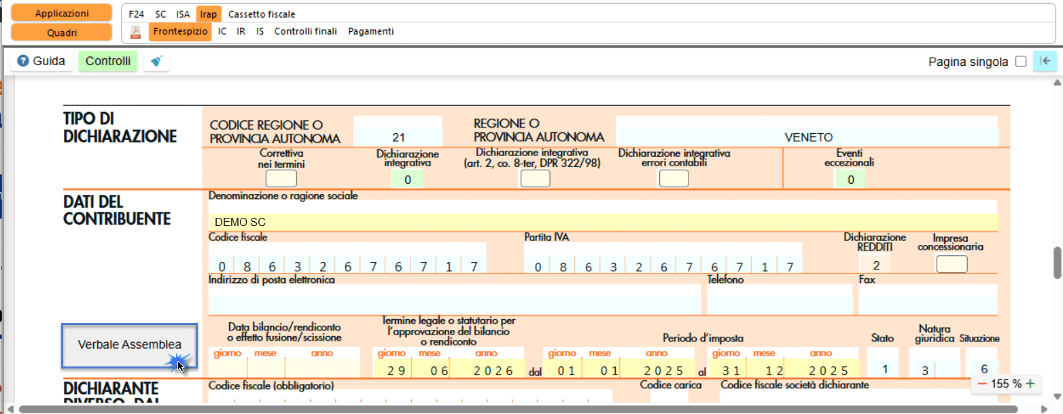Select the Irap tab
This screenshot has height=414, width=1063.
click(x=208, y=14)
